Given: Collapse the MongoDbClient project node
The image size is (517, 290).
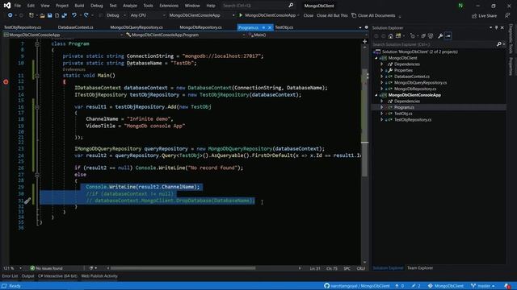Looking at the screenshot, I should pyautogui.click(x=376, y=58).
